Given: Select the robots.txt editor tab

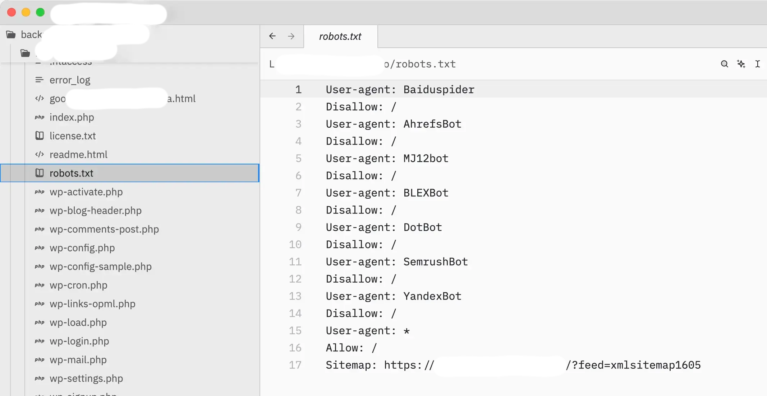Looking at the screenshot, I should (x=340, y=36).
